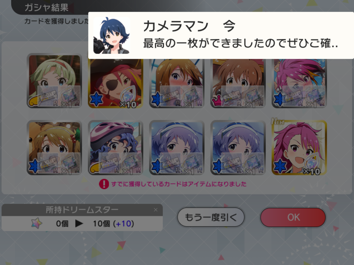Image resolution: width=354 pixels, height=265 pixels.
Task: Open the カメラマン notification banner
Action: tap(221, 36)
